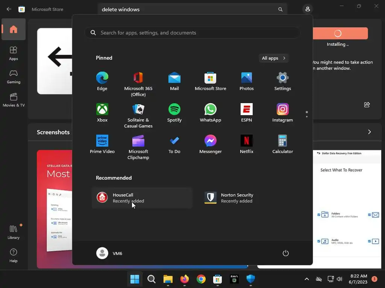This screenshot has width=385, height=288.
Task: Open the volume control in tray
Action: click(340, 279)
